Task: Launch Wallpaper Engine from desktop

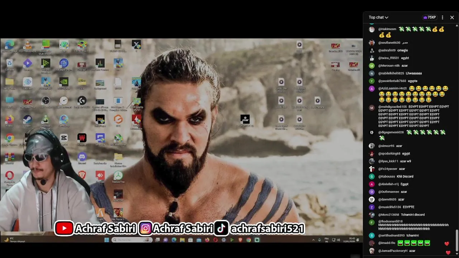Action: 64,65
